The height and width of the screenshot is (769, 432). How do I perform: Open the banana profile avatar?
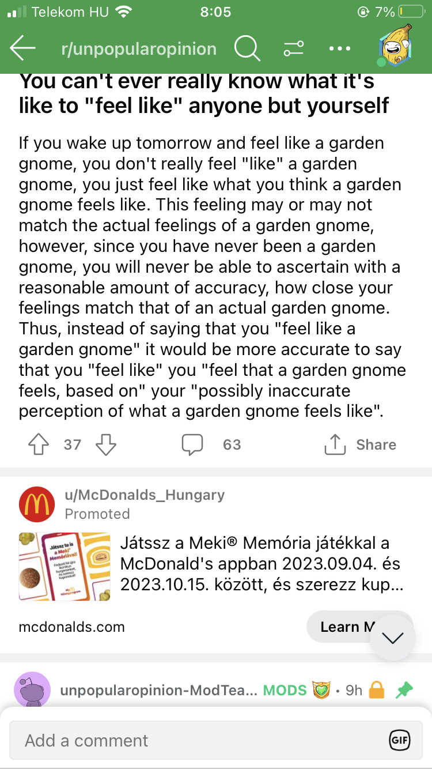click(396, 46)
